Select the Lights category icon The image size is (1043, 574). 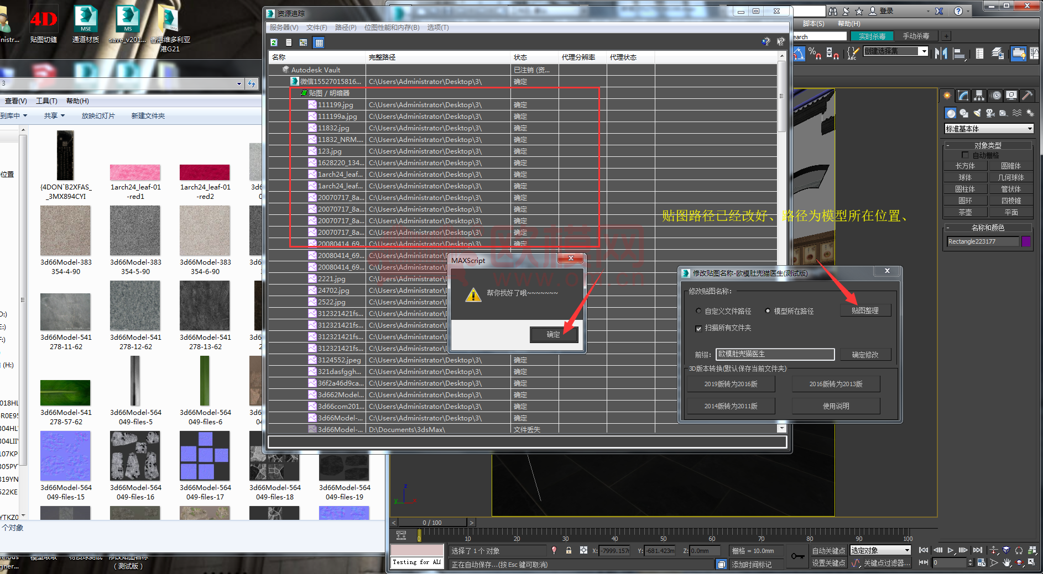coord(977,113)
